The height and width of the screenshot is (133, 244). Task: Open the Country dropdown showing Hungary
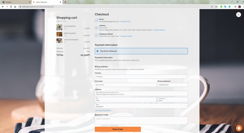point(141,76)
